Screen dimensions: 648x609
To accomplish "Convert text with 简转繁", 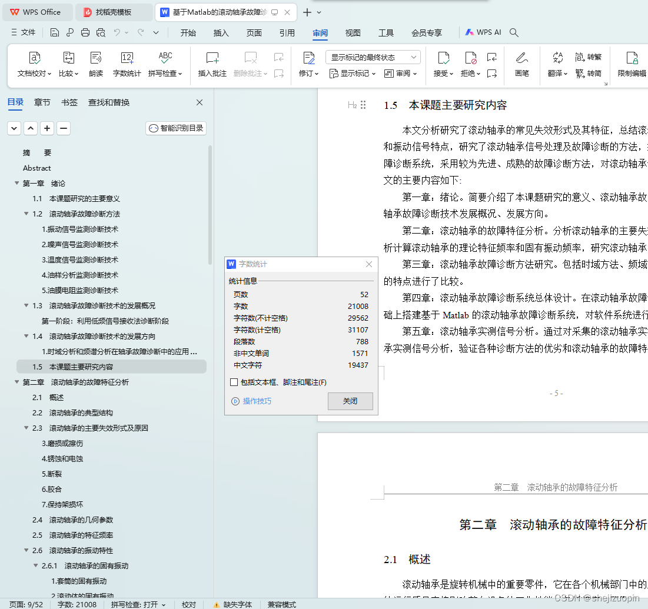I will (588, 57).
